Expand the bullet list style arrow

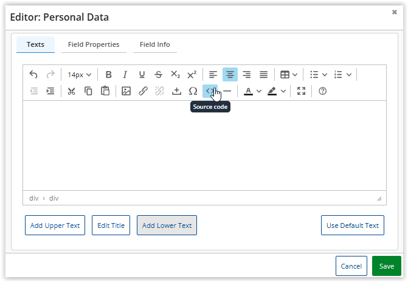click(325, 75)
